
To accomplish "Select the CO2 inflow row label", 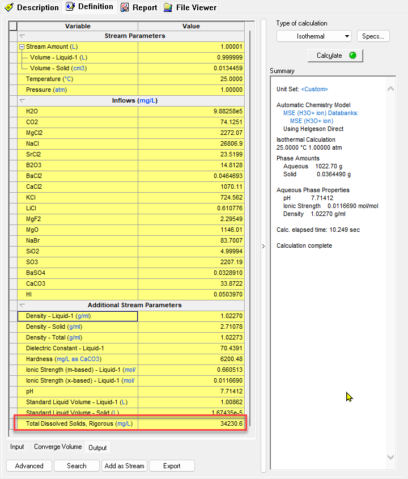I will (78, 122).
